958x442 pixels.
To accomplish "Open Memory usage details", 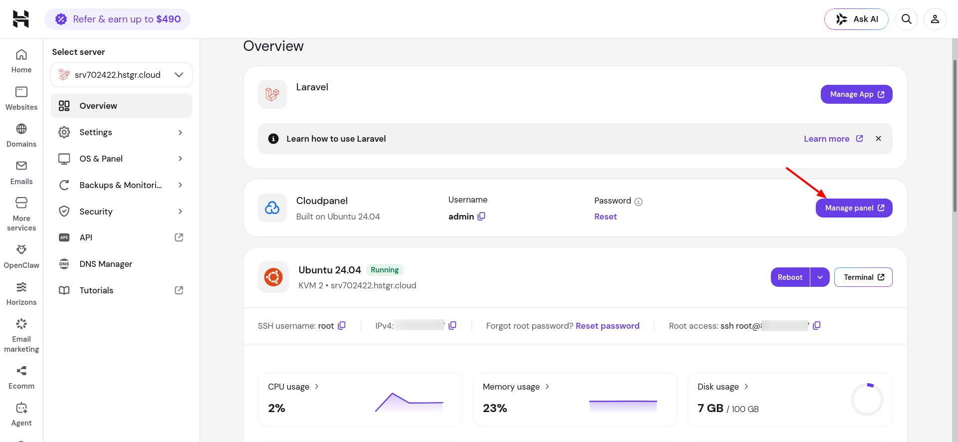I will [x=516, y=387].
